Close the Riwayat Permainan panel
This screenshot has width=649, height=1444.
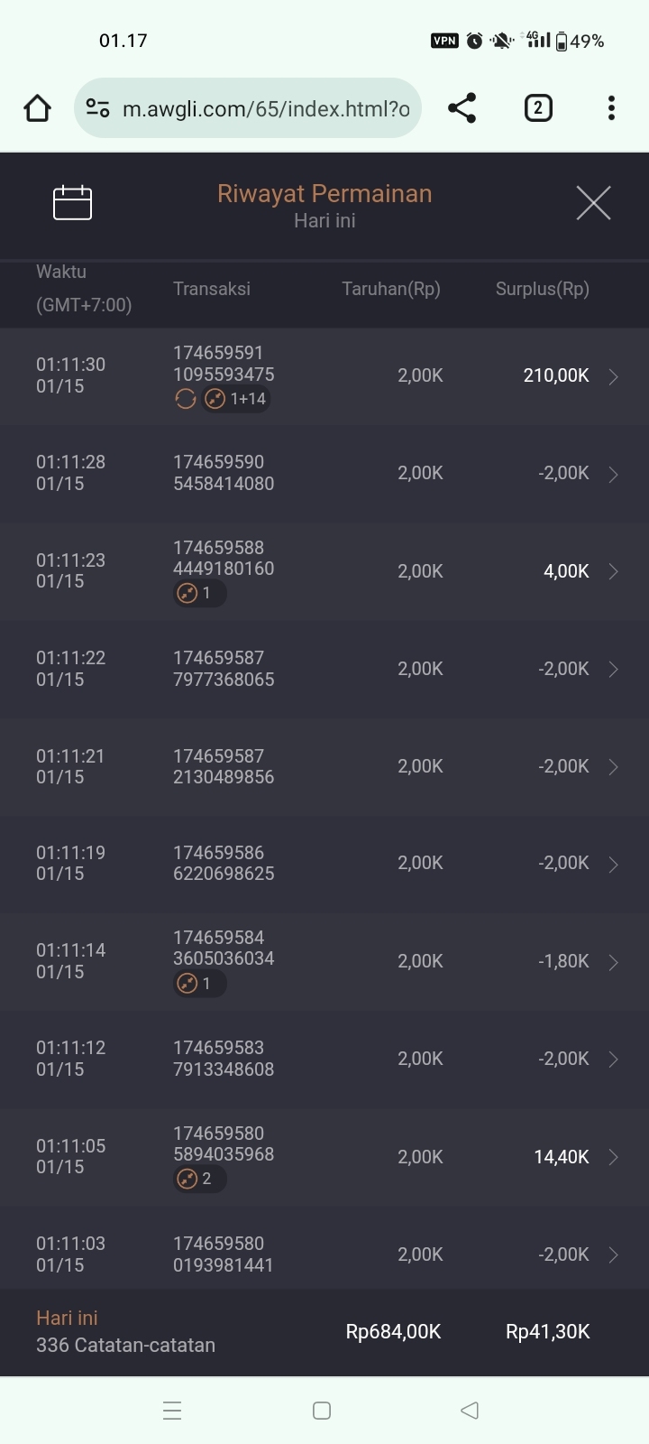point(593,203)
